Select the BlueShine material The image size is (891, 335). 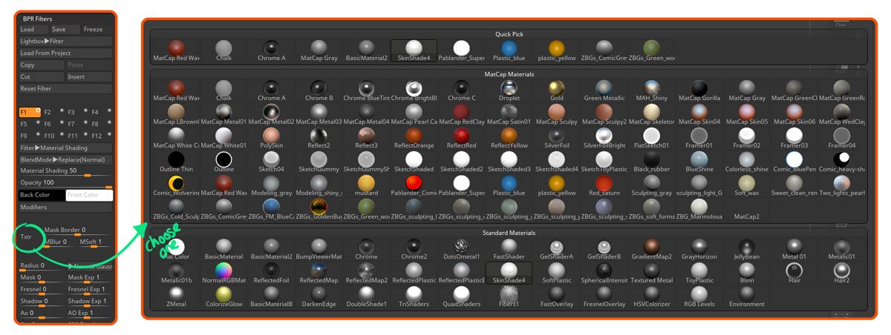point(699,162)
